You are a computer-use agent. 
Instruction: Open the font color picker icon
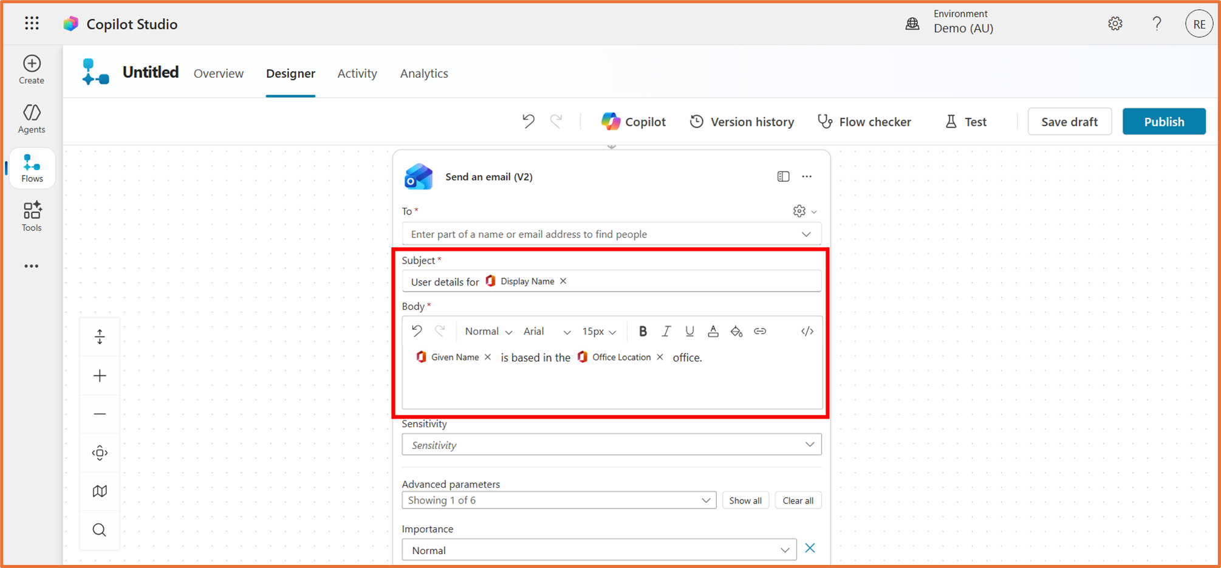click(x=713, y=331)
